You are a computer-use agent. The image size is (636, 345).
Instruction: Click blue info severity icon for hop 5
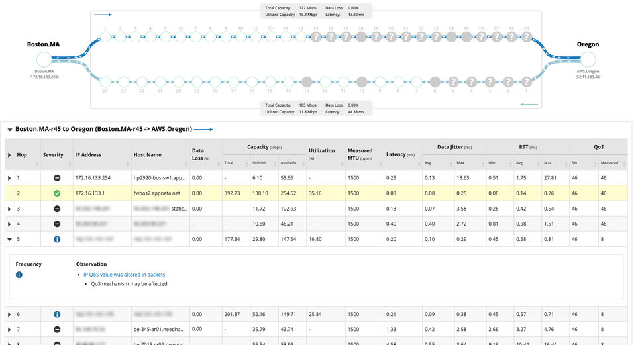pyautogui.click(x=57, y=239)
